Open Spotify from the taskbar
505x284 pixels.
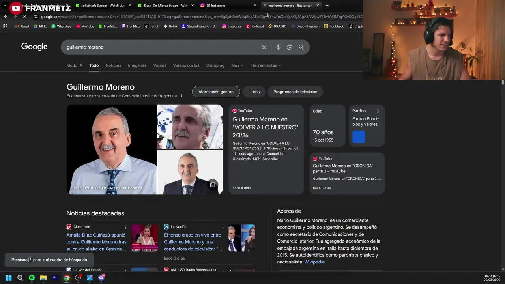click(32, 278)
